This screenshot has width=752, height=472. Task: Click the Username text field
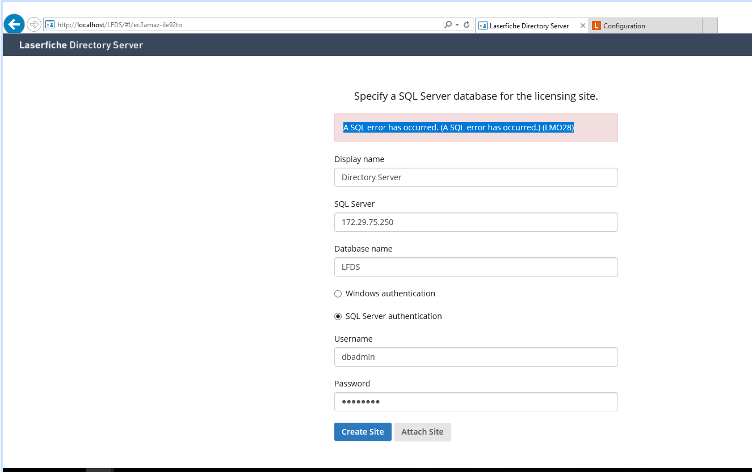tap(476, 357)
